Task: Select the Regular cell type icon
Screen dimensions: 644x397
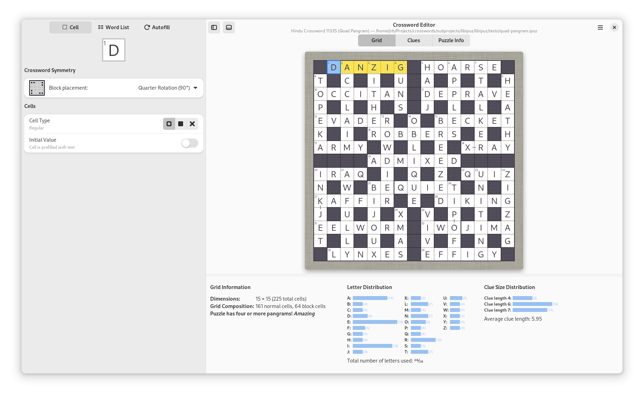Action: [169, 124]
